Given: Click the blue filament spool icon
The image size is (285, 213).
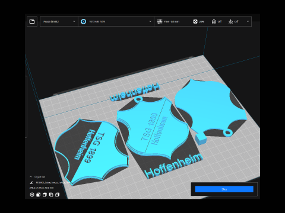Looking at the screenshot, I should (83, 21).
